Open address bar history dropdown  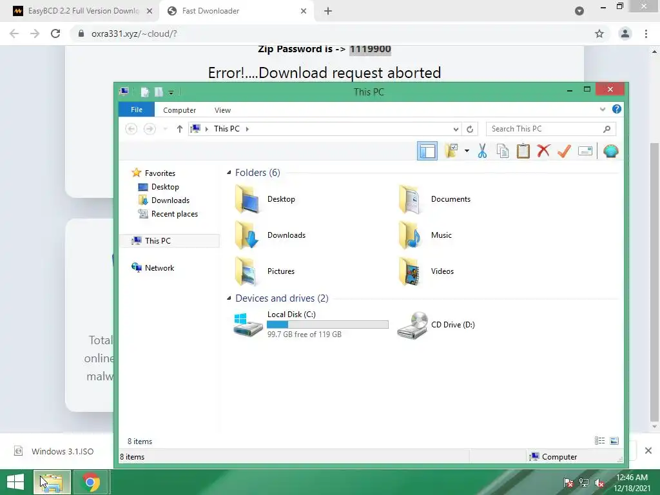456,129
